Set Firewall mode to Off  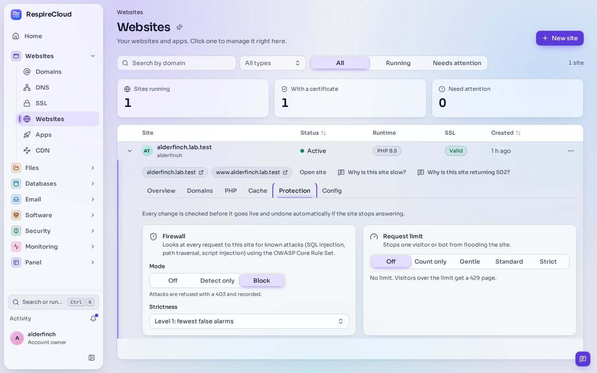(173, 281)
